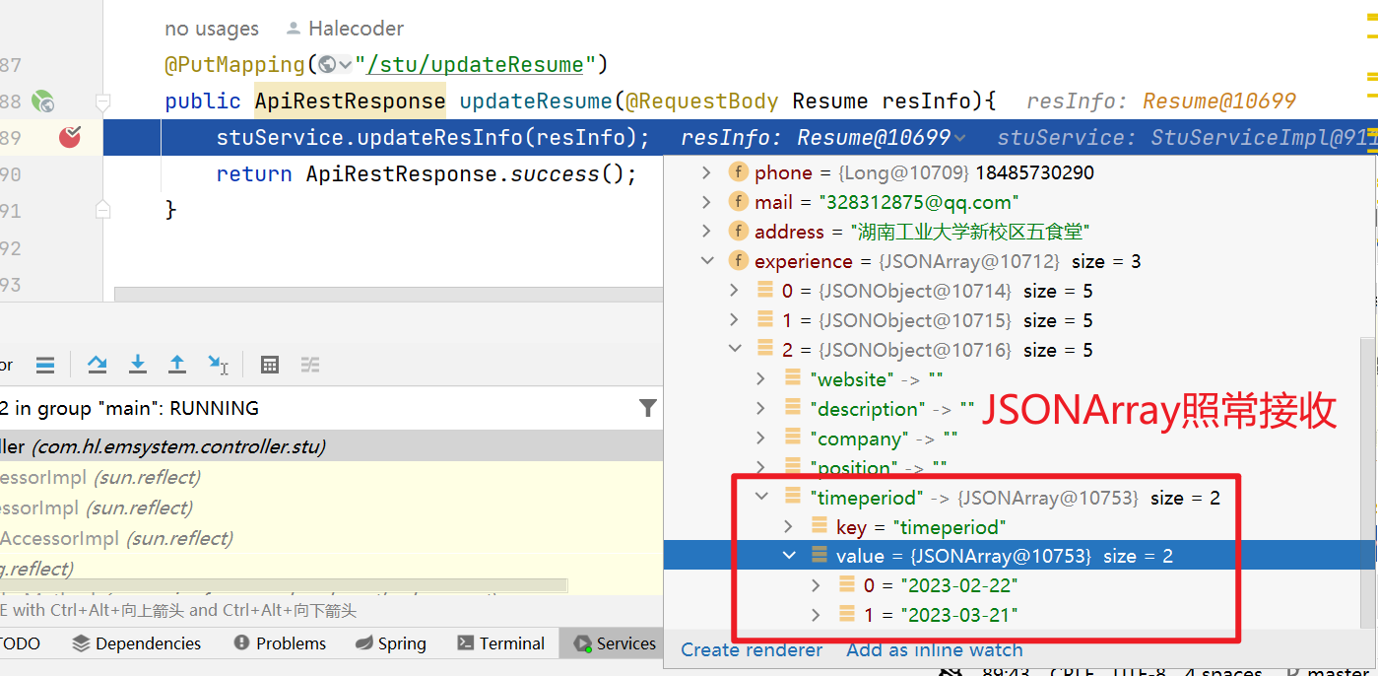Viewport: 1378px width, 676px height.
Task: Click the 'no usages' hint above updateResume
Action: 212,29
